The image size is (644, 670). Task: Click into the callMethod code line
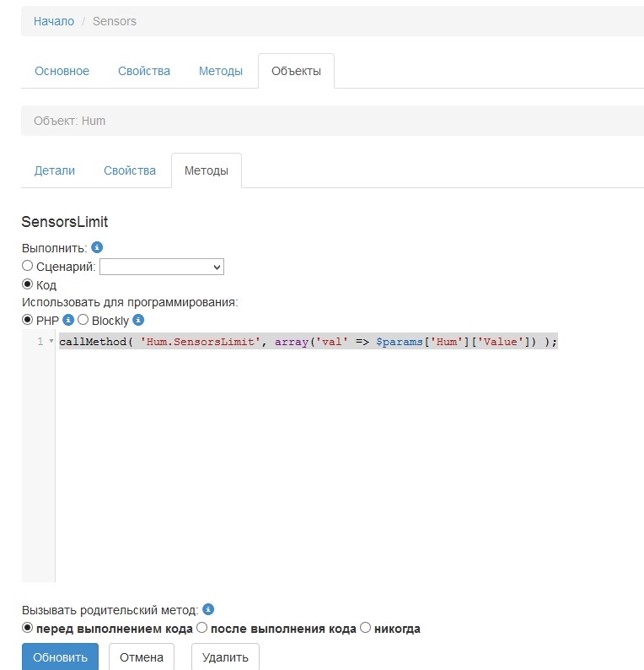point(309,342)
